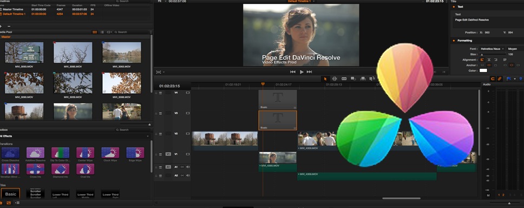Remove timeline with minus button
This screenshot has width=524, height=208.
pyautogui.click(x=9, y=26)
